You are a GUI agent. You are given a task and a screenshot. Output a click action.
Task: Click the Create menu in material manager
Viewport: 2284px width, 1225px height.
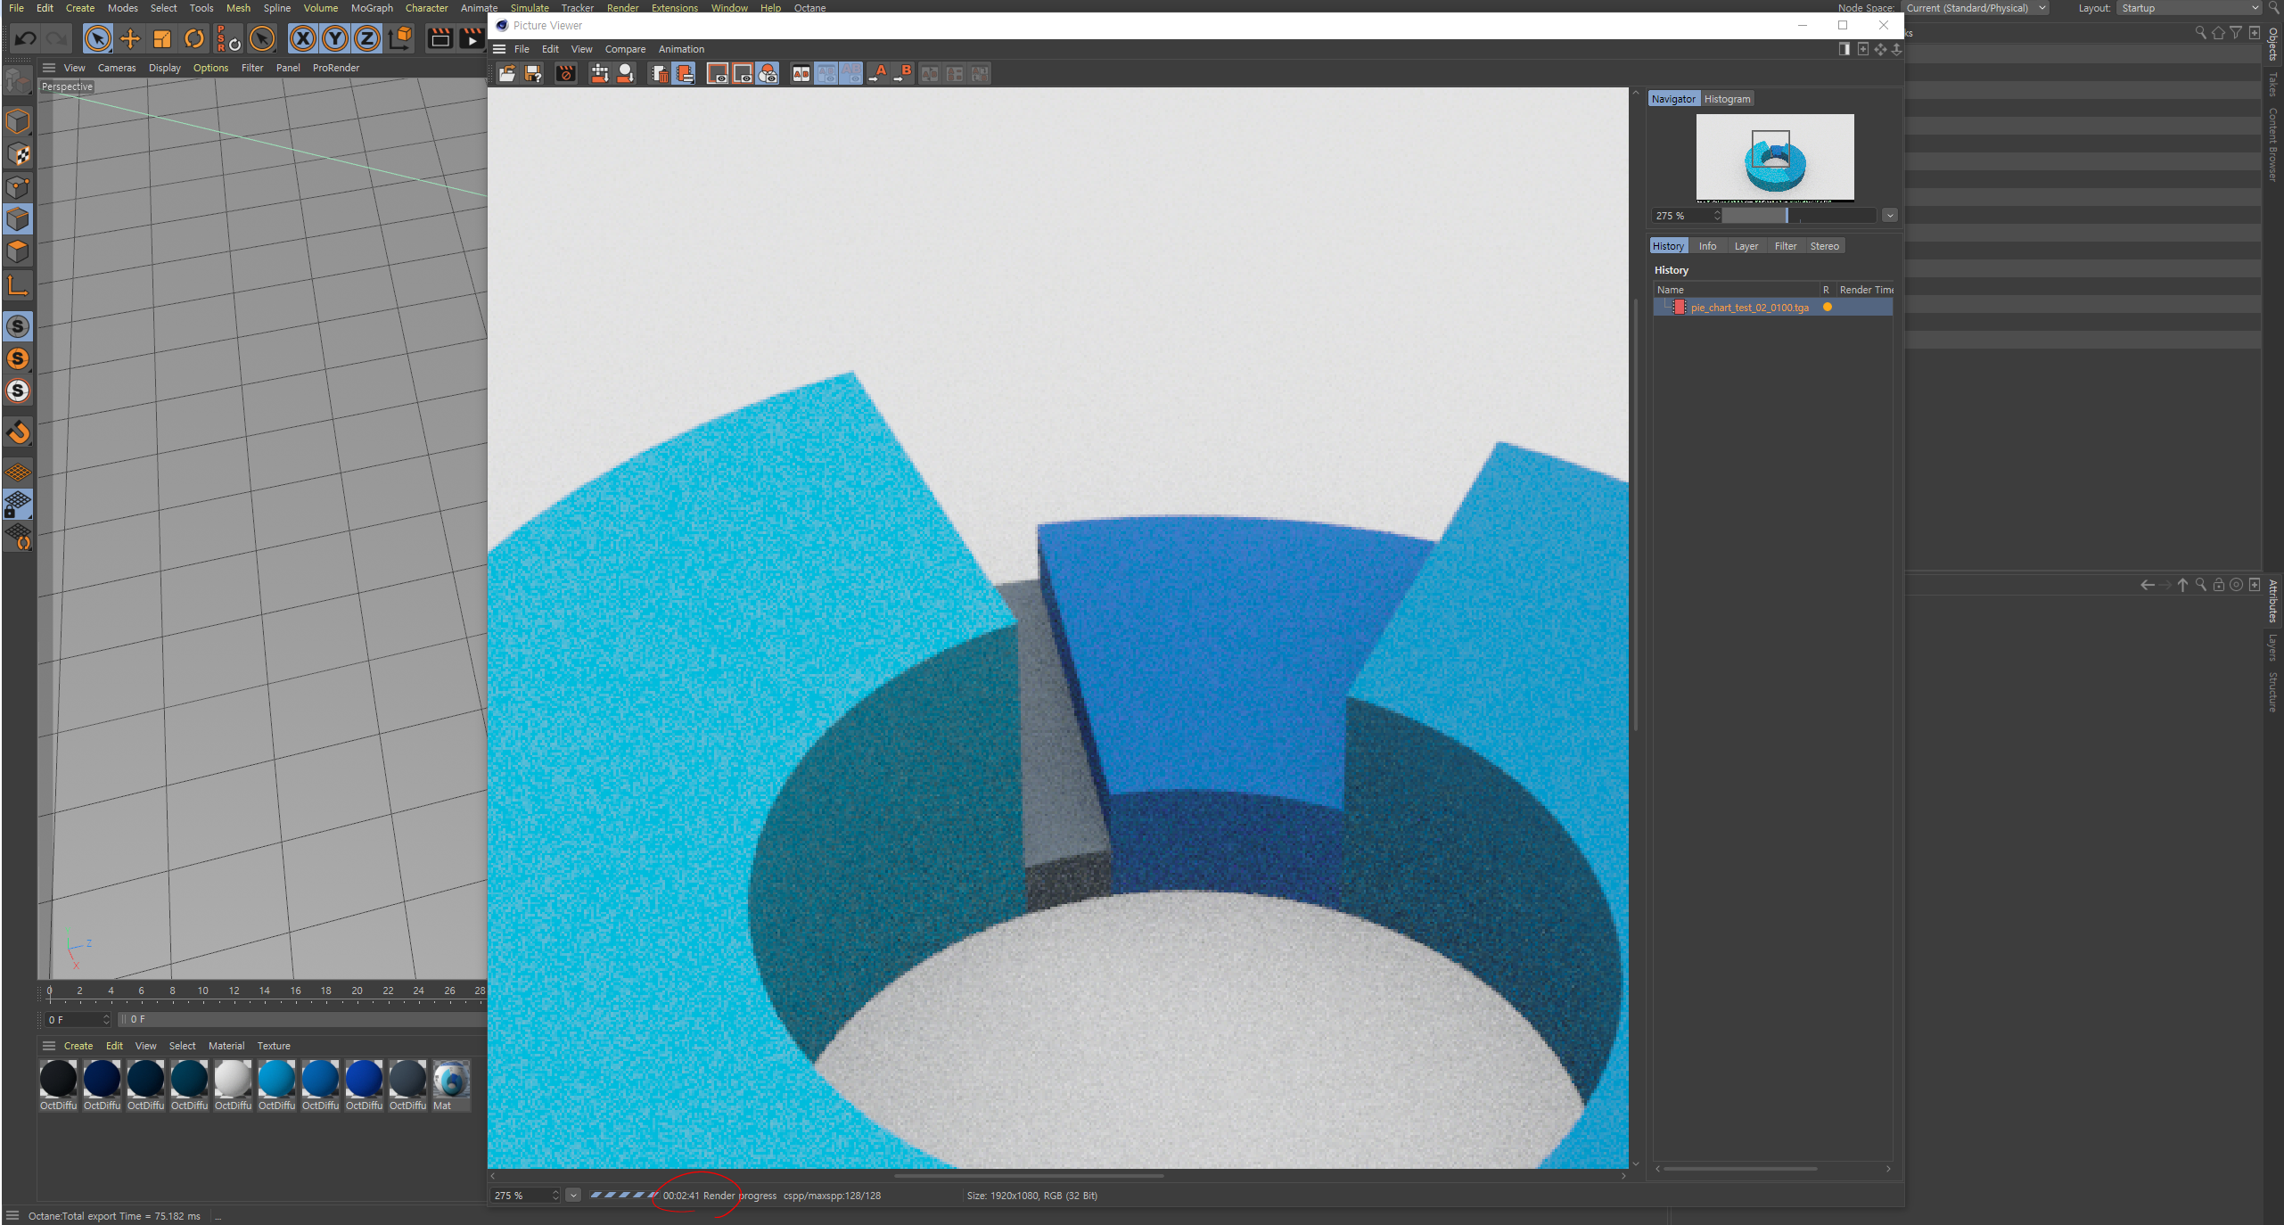(x=78, y=1046)
